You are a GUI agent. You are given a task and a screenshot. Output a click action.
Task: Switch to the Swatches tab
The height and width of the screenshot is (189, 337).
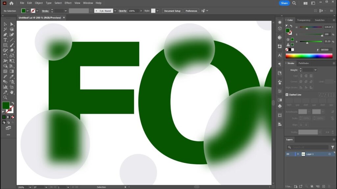click(x=319, y=20)
